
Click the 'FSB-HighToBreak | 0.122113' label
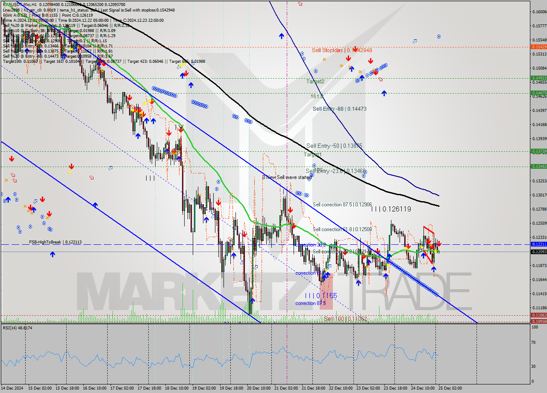click(x=55, y=242)
